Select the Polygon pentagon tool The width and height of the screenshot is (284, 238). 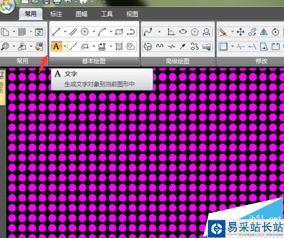(194, 32)
